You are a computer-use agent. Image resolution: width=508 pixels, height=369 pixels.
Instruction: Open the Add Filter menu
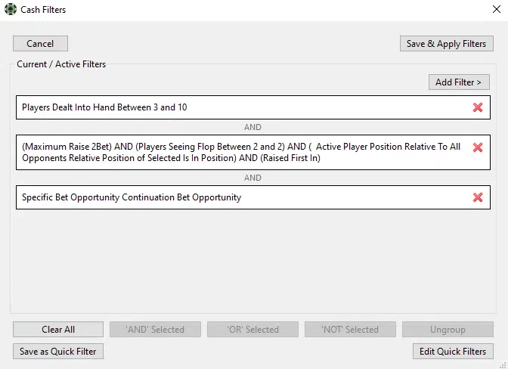point(459,82)
